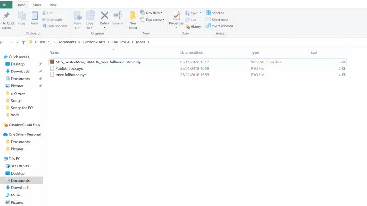This screenshot has height=206, width=367.
Task: Click the Copy icon in ribbon
Action: point(22,18)
